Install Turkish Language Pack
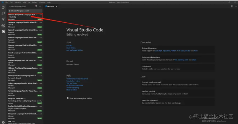The image size is (238, 124). click(40, 95)
